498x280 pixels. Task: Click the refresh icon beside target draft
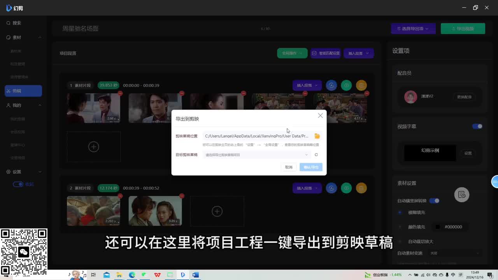pyautogui.click(x=316, y=155)
